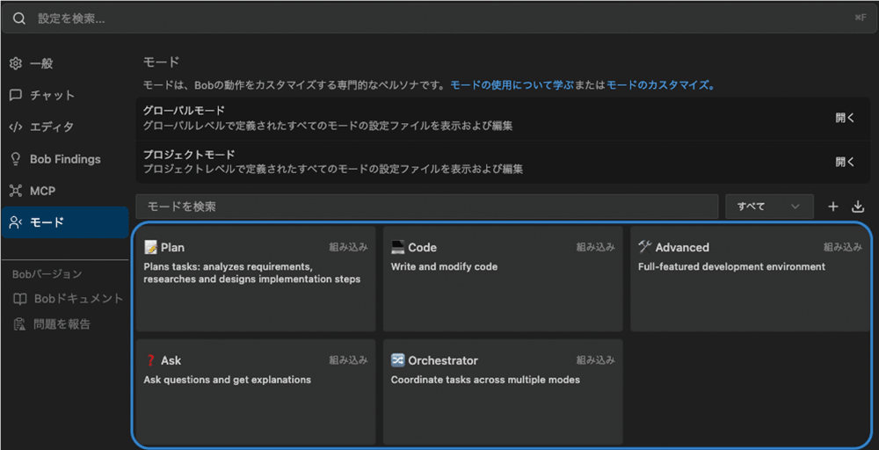The width and height of the screenshot is (879, 450).
Task: Click the code brackets icon beside エディタ
Action: tap(16, 127)
